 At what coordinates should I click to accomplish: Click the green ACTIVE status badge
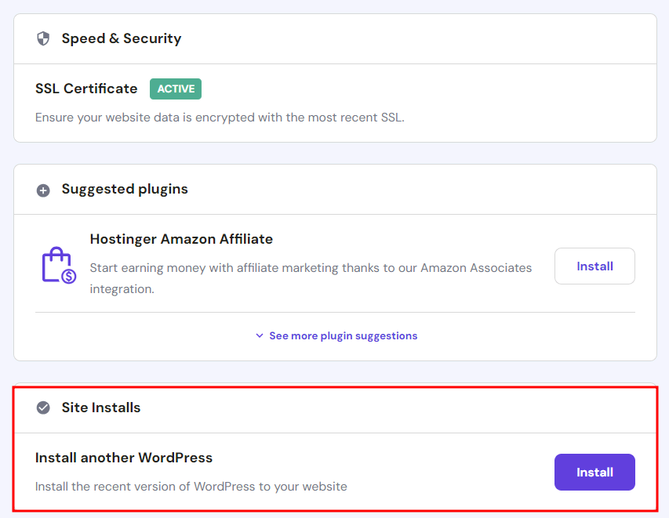click(175, 89)
